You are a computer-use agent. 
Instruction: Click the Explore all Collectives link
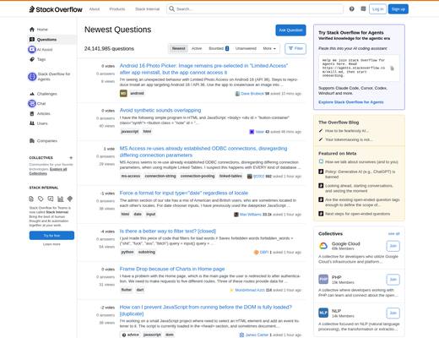[x=48, y=172]
